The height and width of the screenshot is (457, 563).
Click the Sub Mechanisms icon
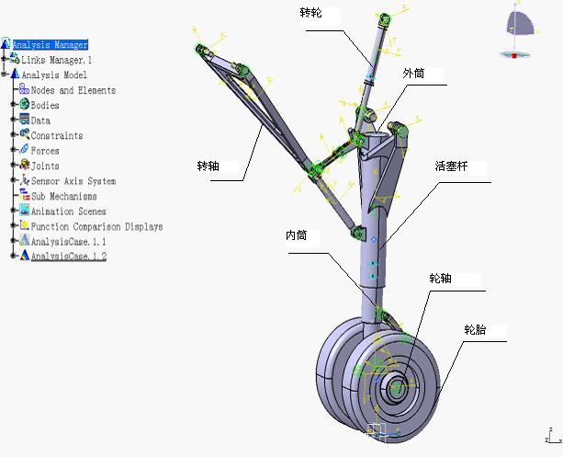tap(24, 196)
